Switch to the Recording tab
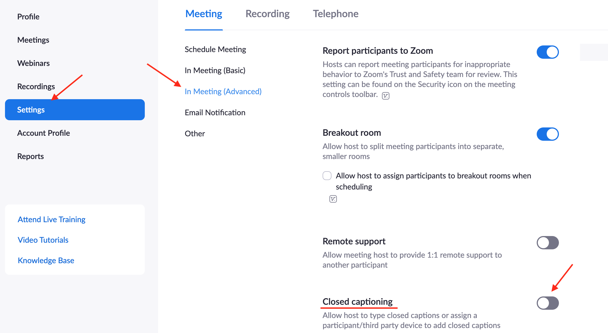The height and width of the screenshot is (333, 608). point(267,14)
